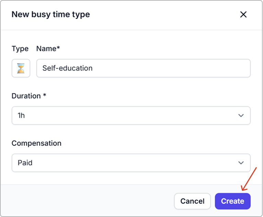
Task: Click the chevron arrow in Duration field
Action: (241, 116)
